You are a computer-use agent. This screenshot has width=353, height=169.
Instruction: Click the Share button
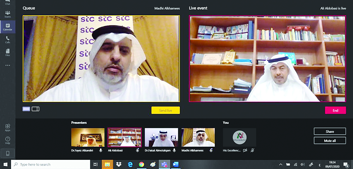click(x=330, y=132)
